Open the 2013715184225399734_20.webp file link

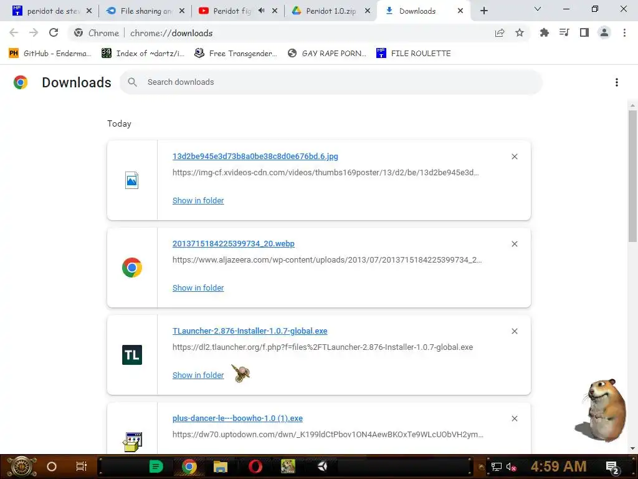[234, 244]
